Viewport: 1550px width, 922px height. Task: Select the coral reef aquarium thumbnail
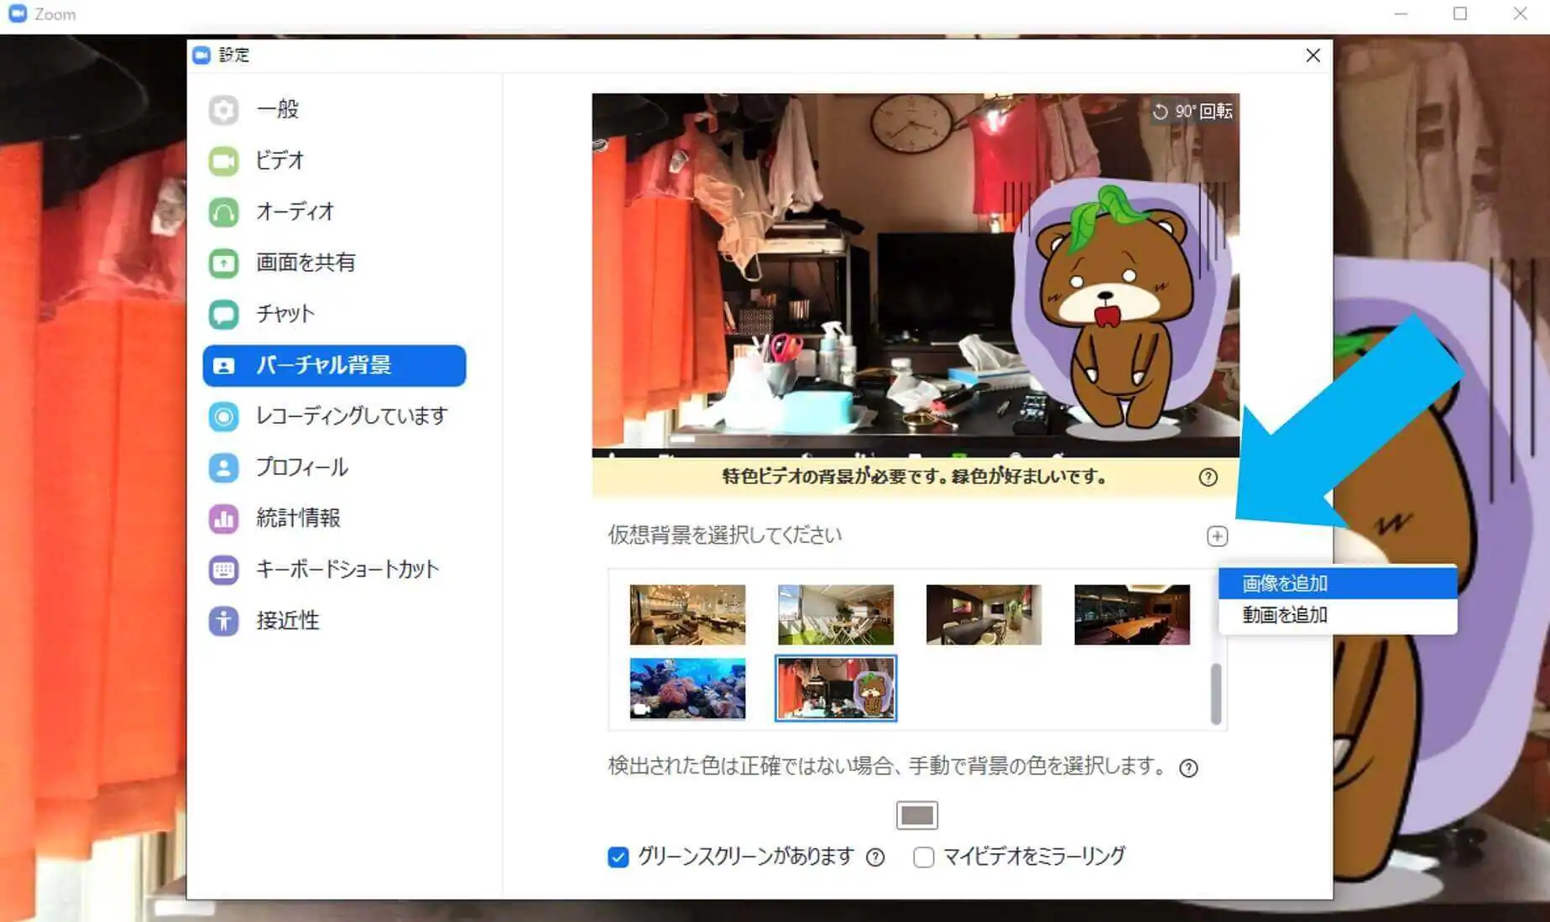click(x=687, y=689)
